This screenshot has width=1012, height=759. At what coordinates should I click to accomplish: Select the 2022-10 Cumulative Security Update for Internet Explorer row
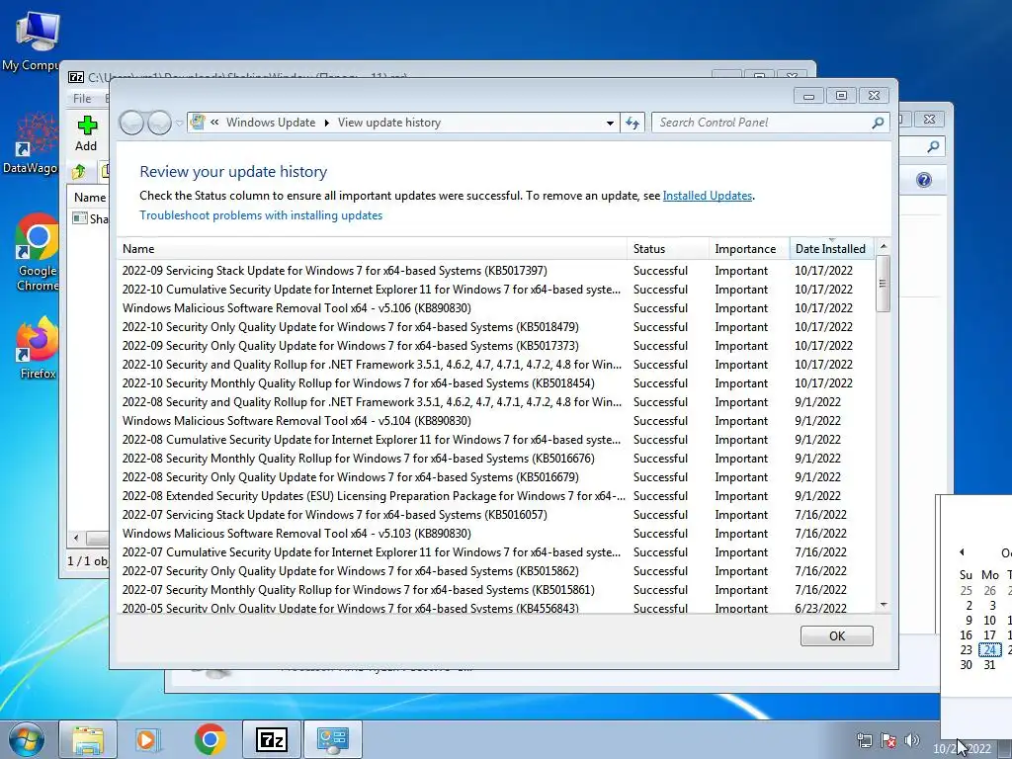(x=496, y=290)
